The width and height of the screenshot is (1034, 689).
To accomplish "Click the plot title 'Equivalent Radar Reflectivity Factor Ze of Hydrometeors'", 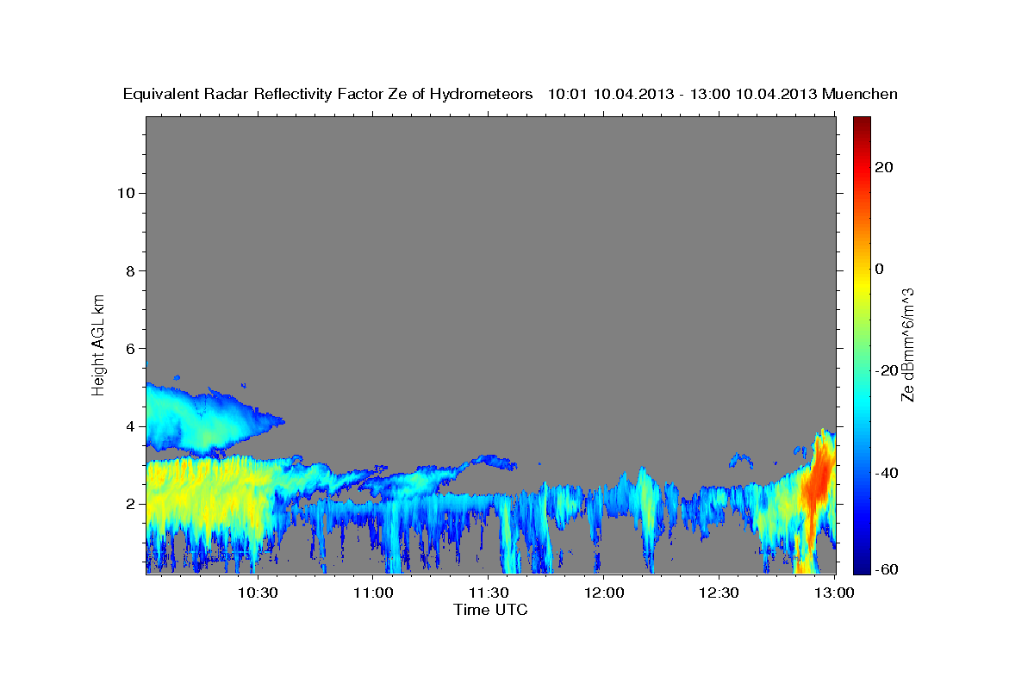I will [328, 94].
